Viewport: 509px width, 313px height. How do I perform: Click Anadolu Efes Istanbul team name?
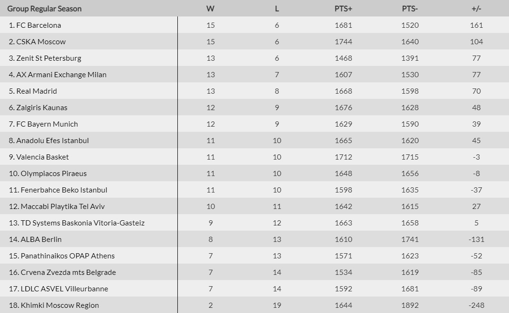pyautogui.click(x=52, y=141)
